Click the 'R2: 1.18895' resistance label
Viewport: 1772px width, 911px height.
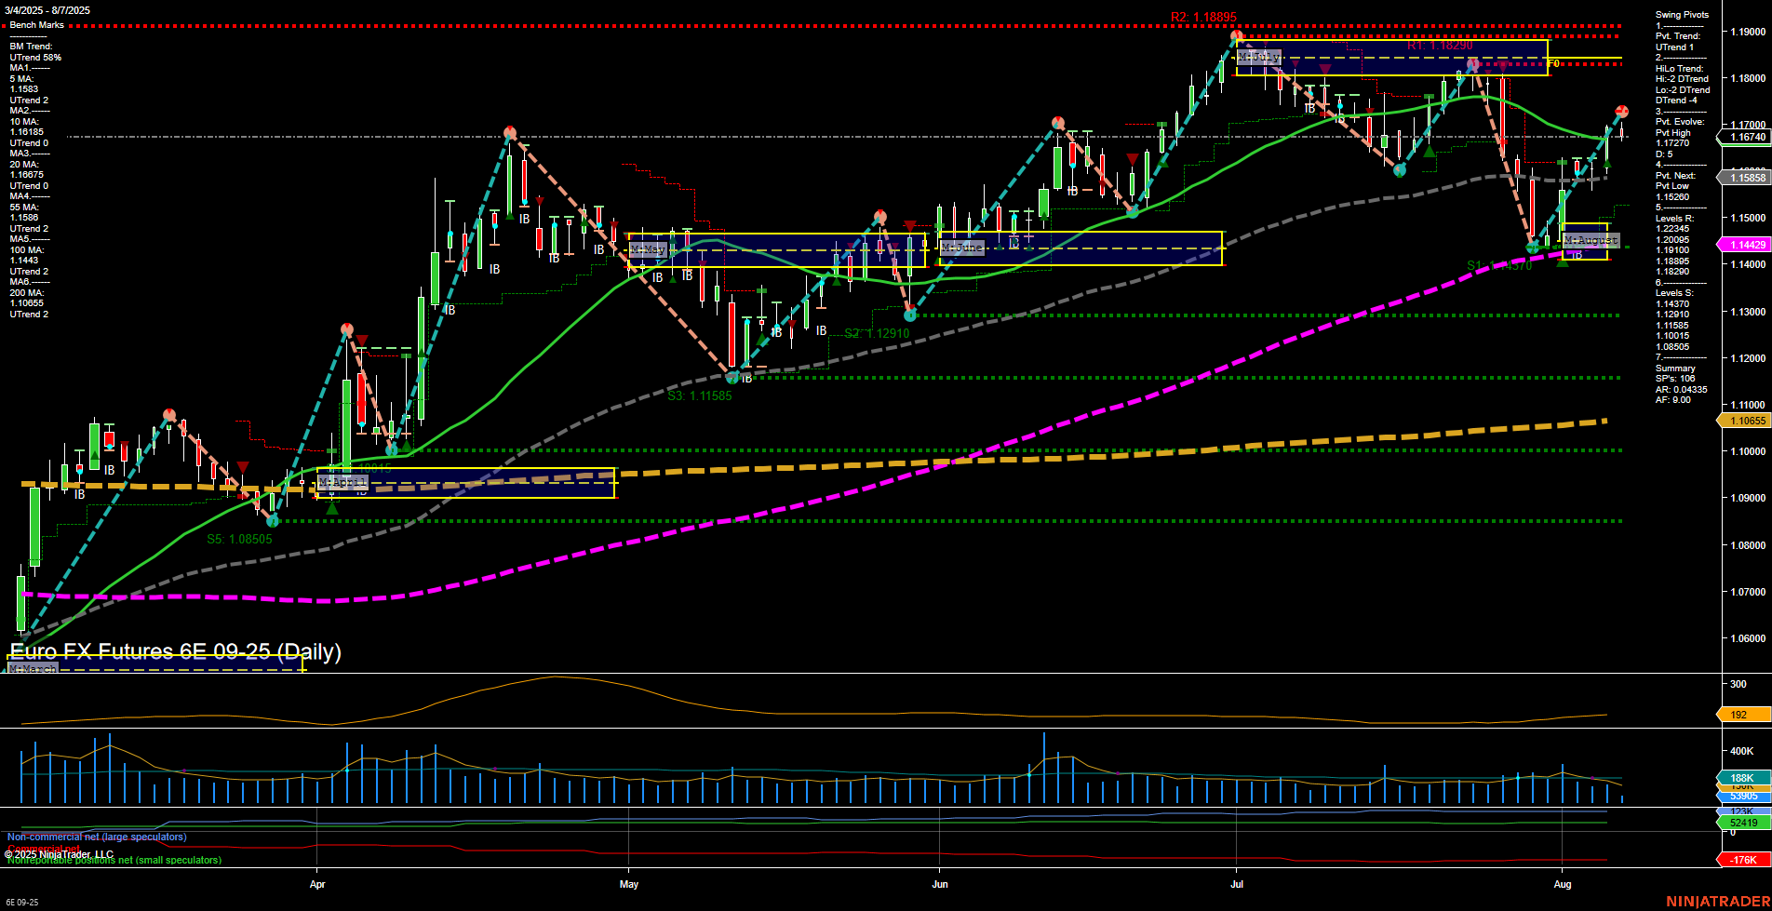pos(1203,17)
